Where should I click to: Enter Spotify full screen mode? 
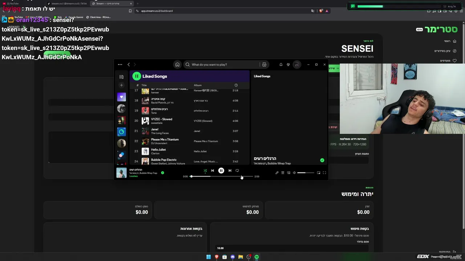click(324, 173)
